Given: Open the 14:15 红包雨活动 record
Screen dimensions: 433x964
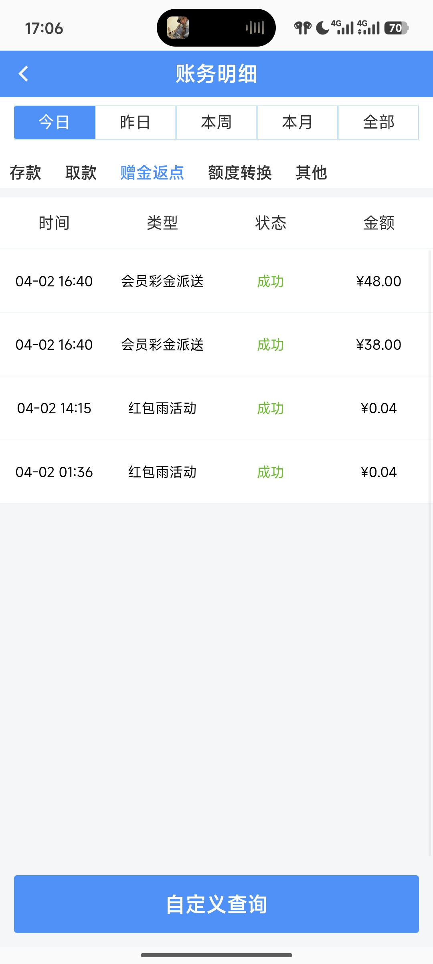Looking at the screenshot, I should pos(216,408).
